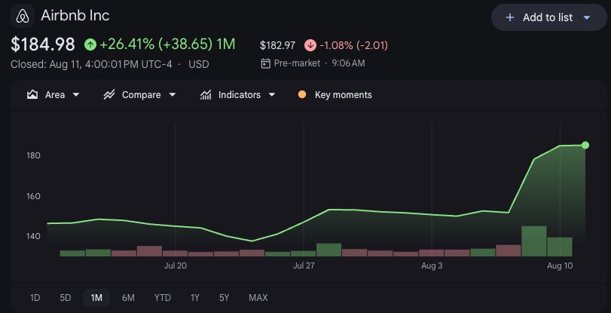The height and width of the screenshot is (313, 611).
Task: Click the Jul 20 date axis label
Action: click(176, 265)
